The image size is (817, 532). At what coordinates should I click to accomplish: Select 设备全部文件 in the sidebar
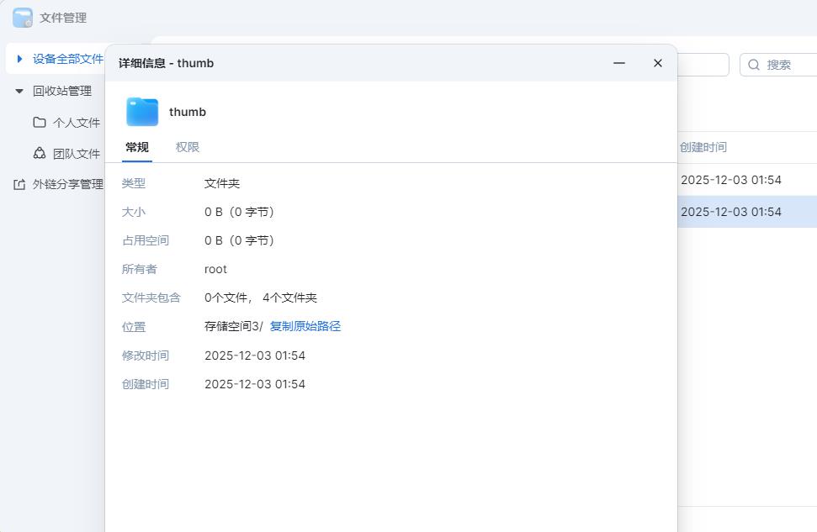click(67, 59)
